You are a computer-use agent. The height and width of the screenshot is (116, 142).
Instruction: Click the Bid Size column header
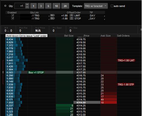(69, 36)
